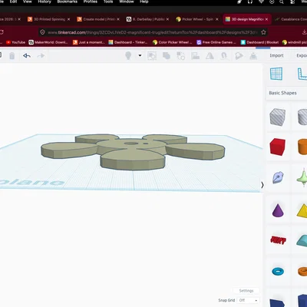Delete selected shape with the trash icon

click(12, 56)
